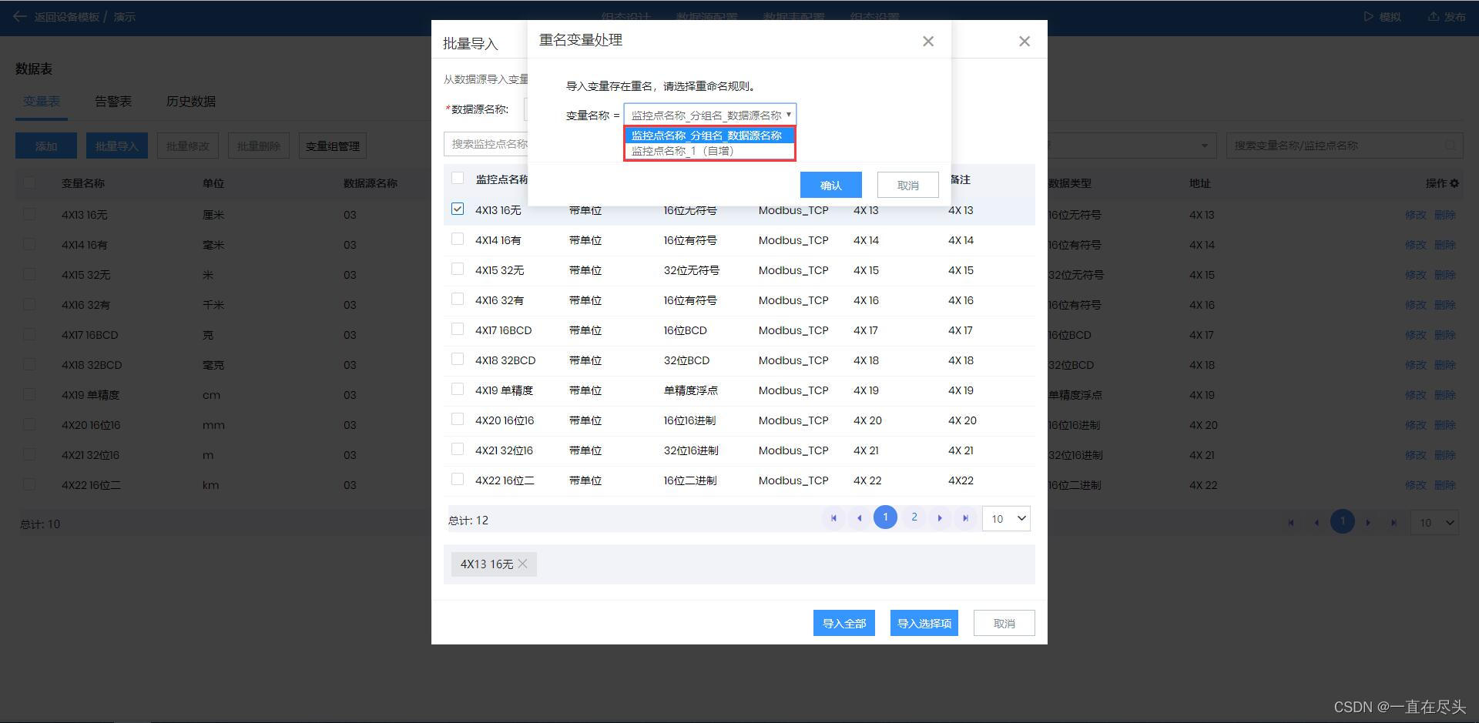Click the 搜索变量名称/监控点名称 search field
Viewport: 1479px width, 723px height.
click(1344, 146)
